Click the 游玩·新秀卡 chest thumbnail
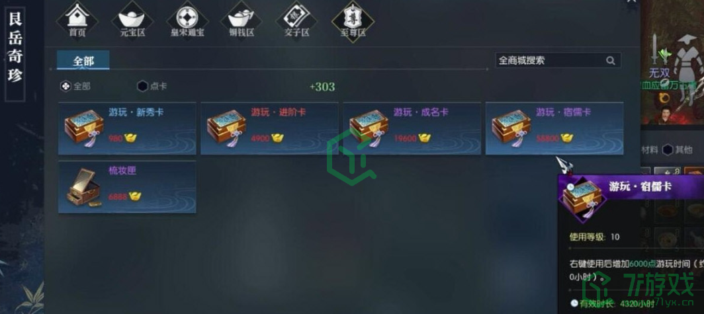The image size is (704, 314). click(x=83, y=126)
